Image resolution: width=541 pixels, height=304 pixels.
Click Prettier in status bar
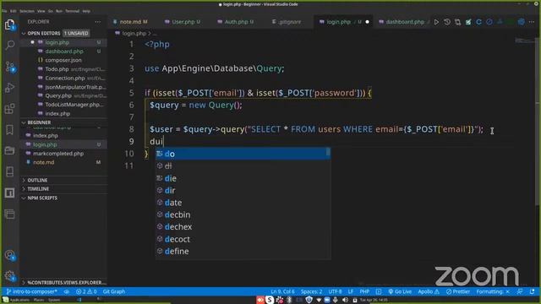pos(457,291)
